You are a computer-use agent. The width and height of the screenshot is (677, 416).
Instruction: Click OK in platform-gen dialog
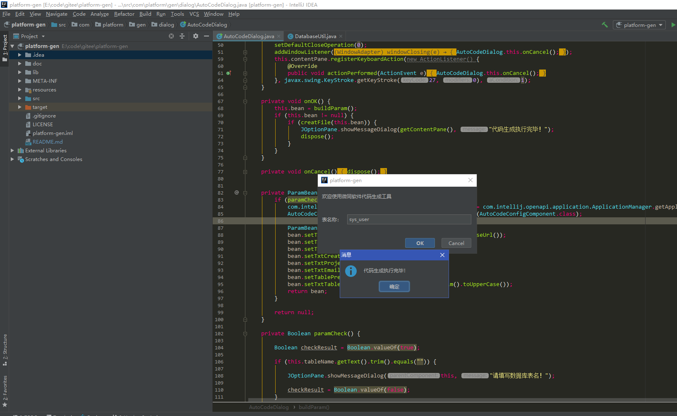click(x=420, y=243)
